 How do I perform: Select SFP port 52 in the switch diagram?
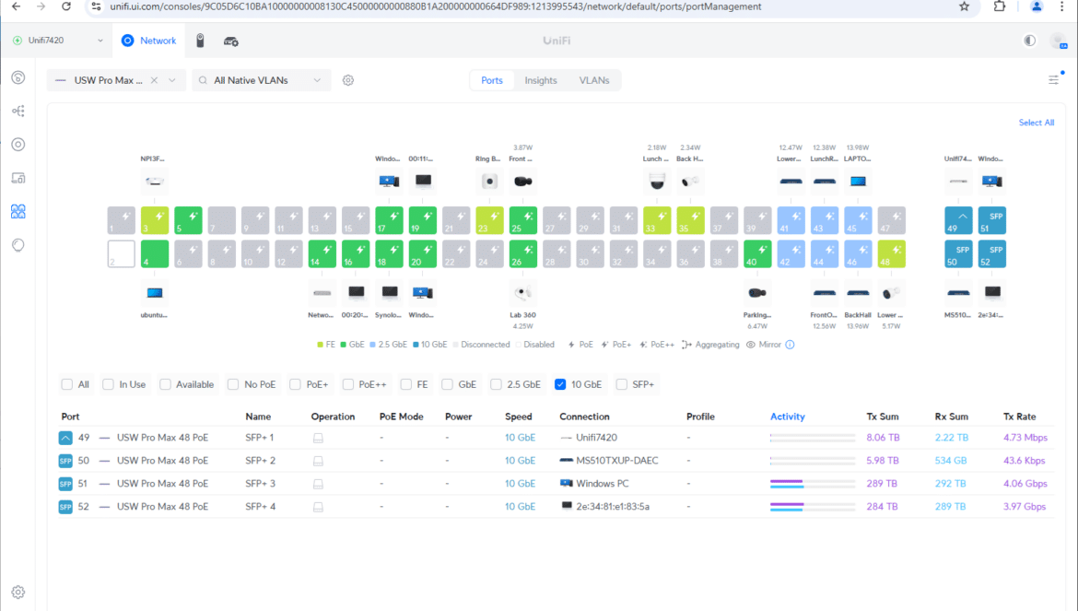coord(992,254)
